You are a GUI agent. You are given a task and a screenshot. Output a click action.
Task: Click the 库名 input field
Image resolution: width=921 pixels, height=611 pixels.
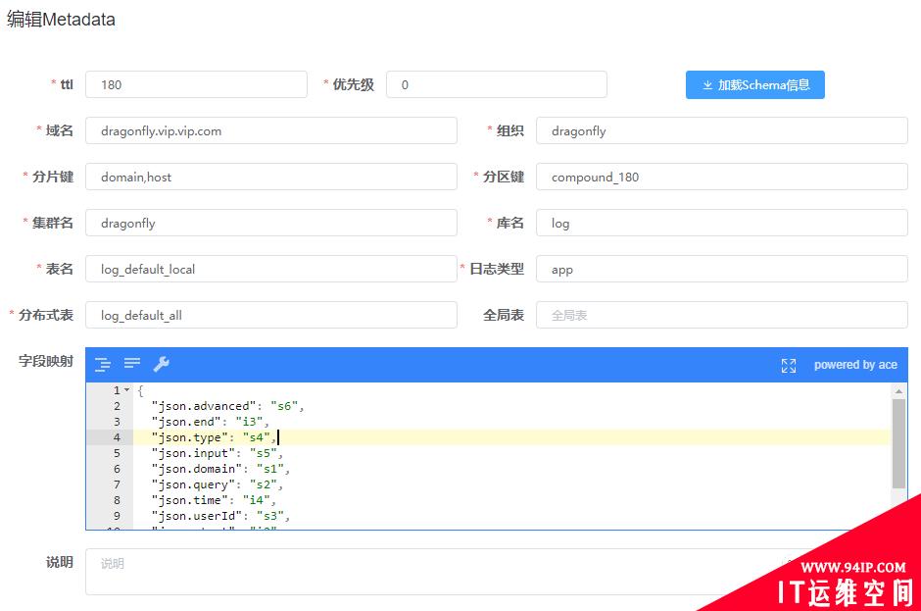click(x=722, y=223)
